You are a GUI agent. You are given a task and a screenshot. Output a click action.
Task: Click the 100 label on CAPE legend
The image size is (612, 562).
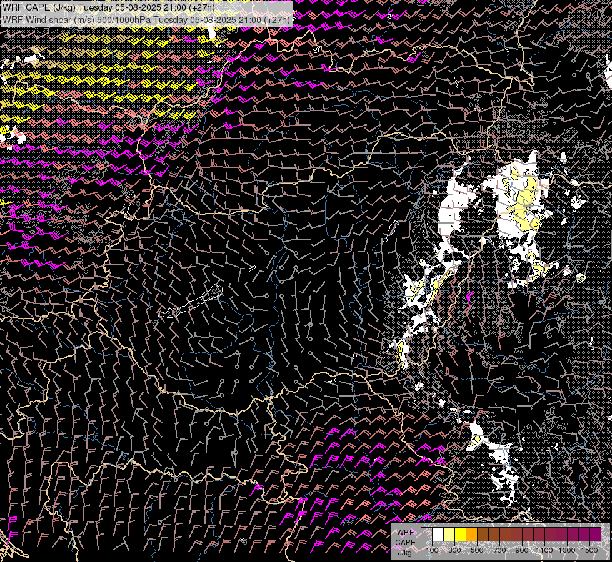click(432, 550)
